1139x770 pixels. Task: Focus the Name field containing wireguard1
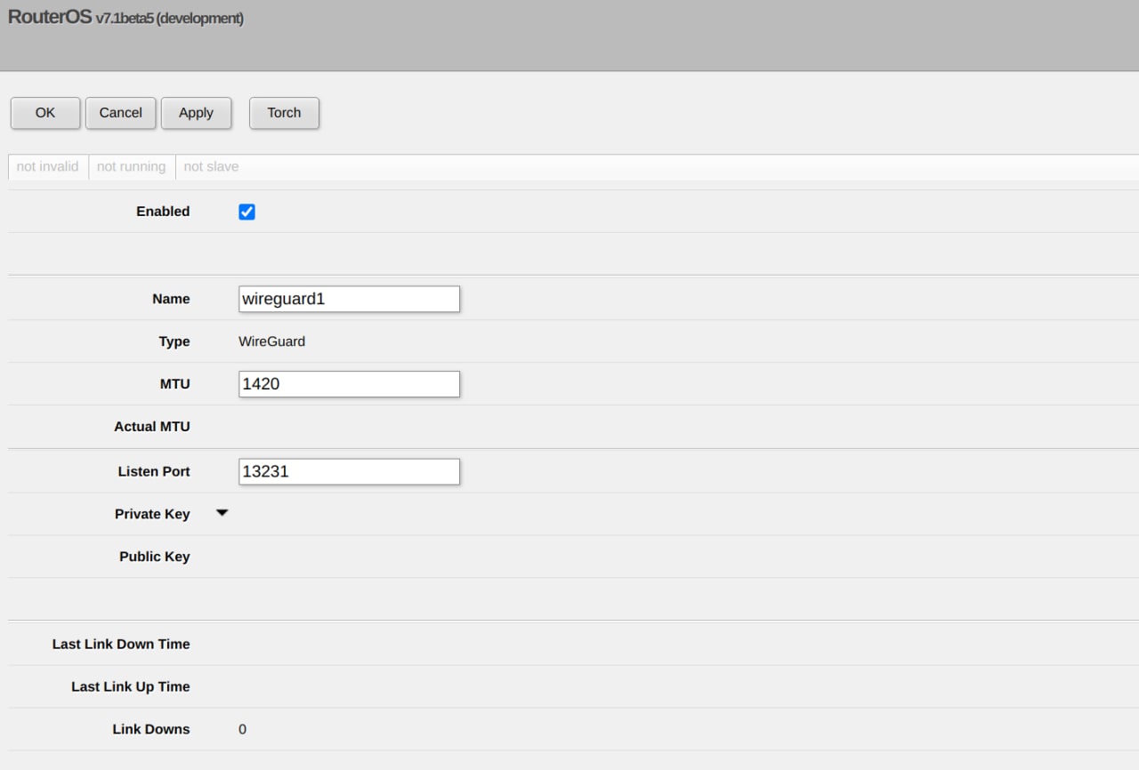(x=349, y=299)
